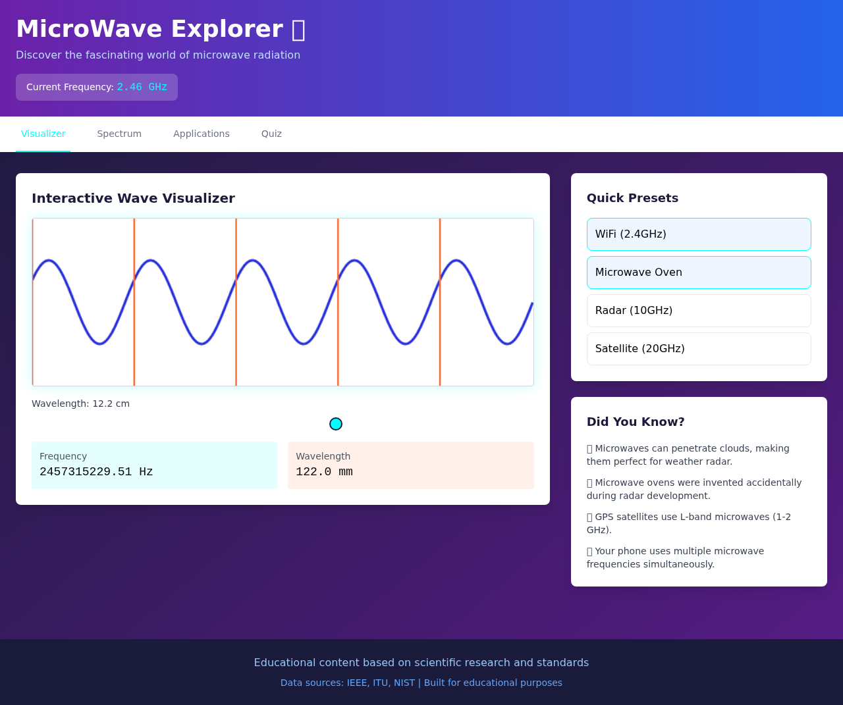The image size is (843, 705).
Task: Open the NIST data source link
Action: point(404,683)
